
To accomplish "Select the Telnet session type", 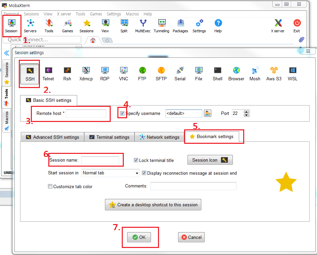I will 48,74.
